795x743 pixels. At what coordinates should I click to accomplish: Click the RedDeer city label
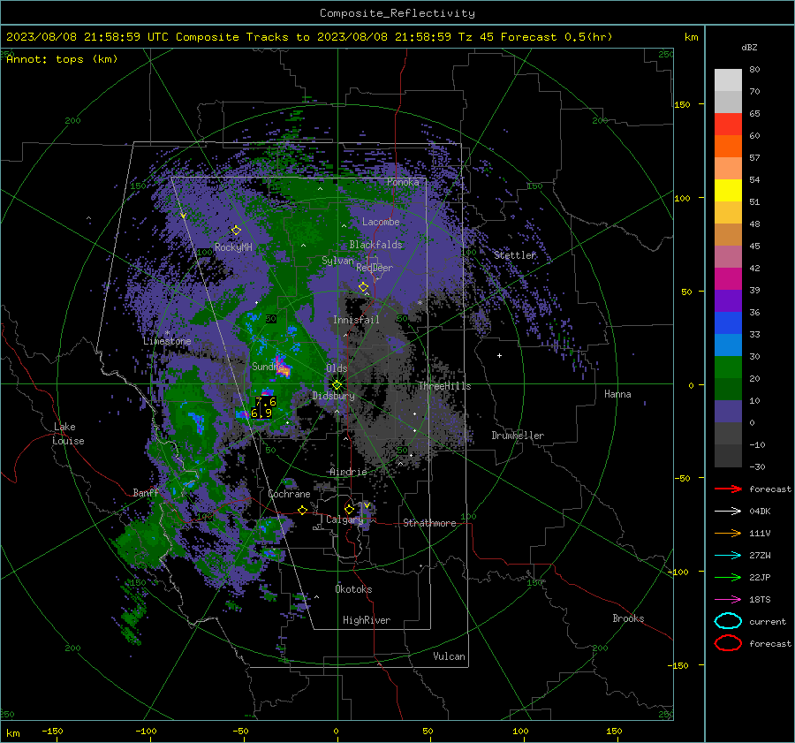pos(375,268)
